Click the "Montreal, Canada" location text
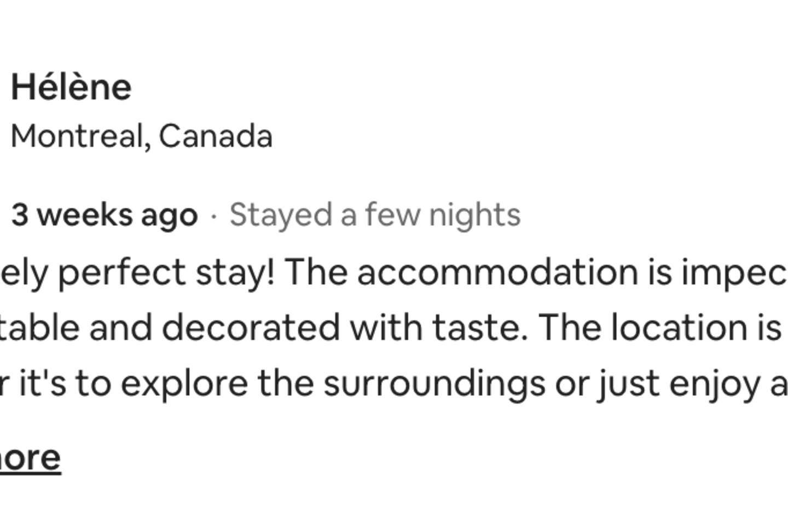This screenshot has width=788, height=525. [x=141, y=136]
